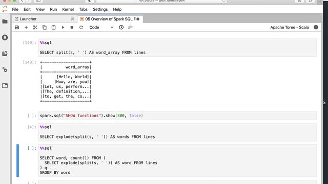This screenshot has width=328, height=184.
Task: Open the Tabs menu
Action: tap(83, 9)
